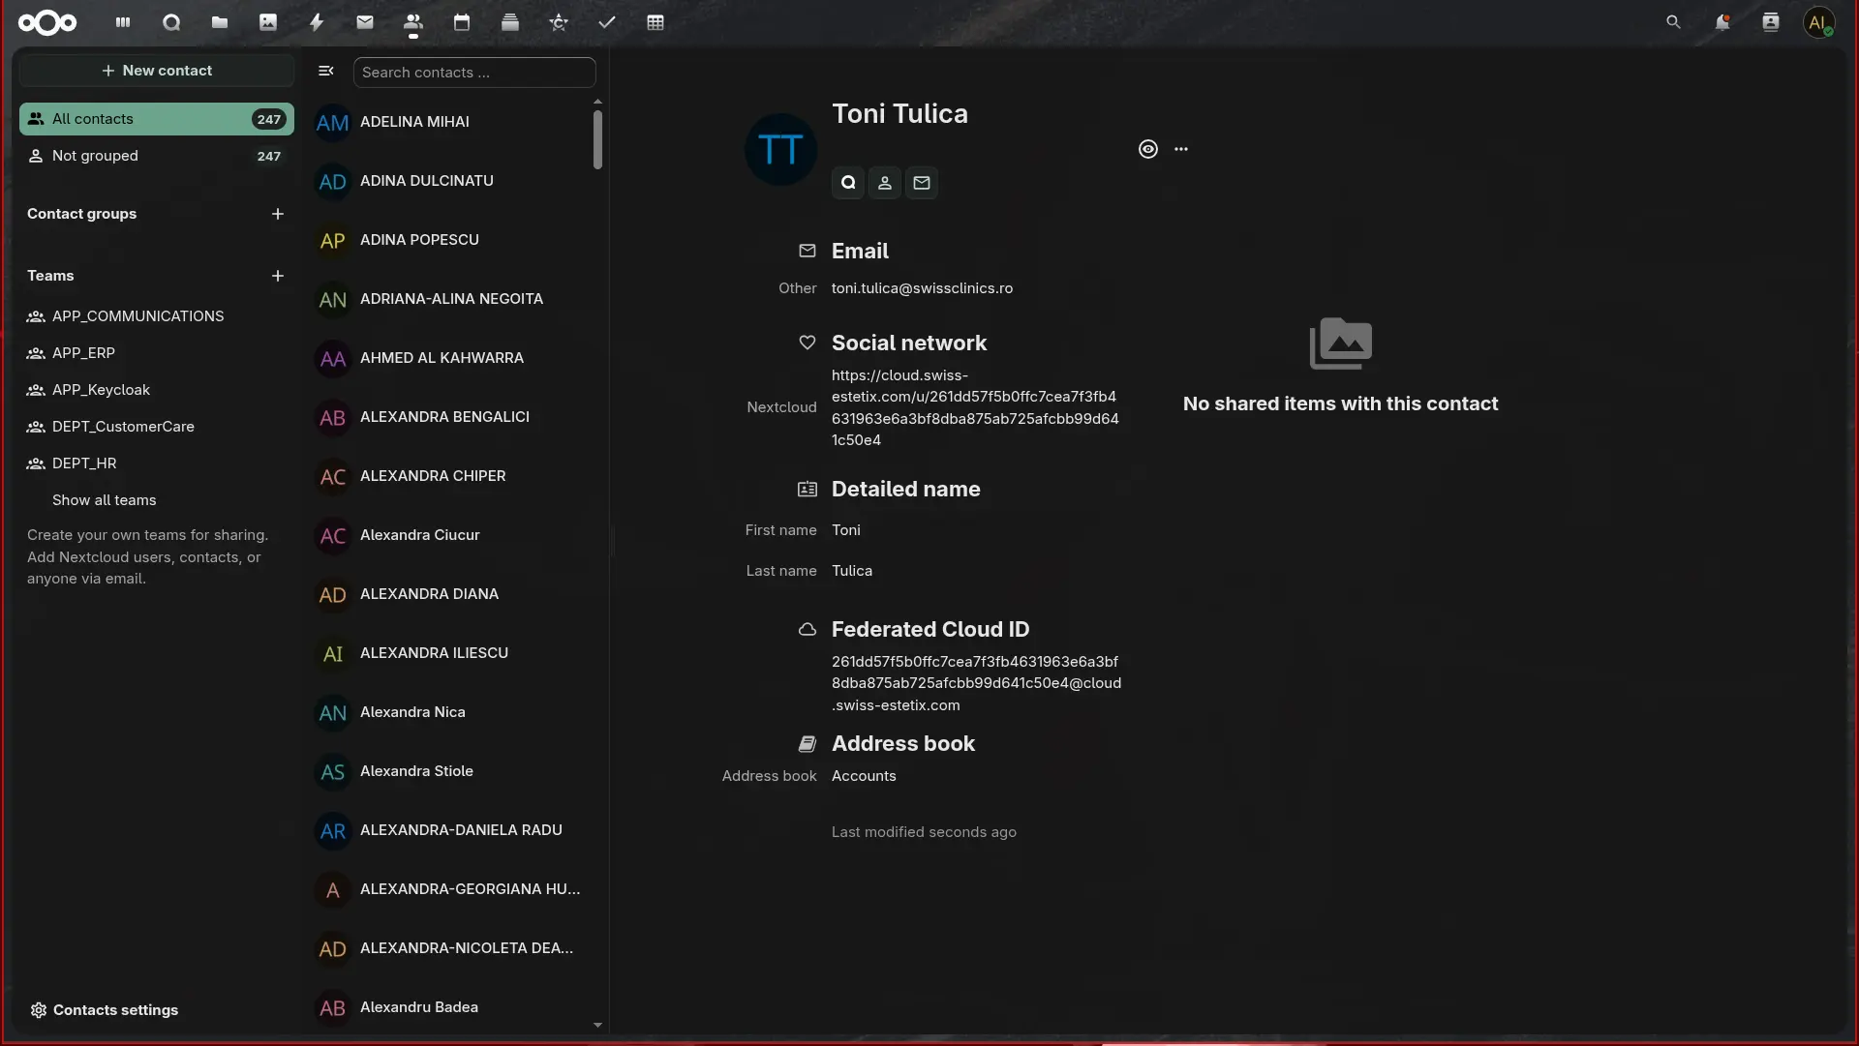1859x1046 pixels.
Task: Open notifications bell icon
Action: click(x=1722, y=22)
